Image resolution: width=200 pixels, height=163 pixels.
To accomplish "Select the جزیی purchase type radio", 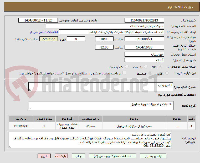I will (167, 73).
